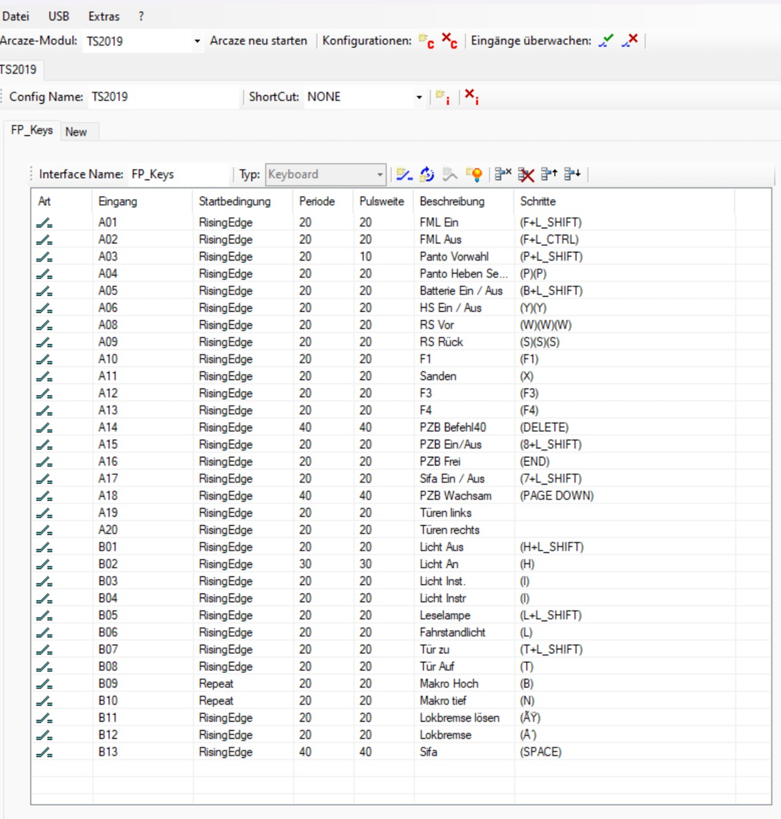Select the PZB Wachsam row
Viewport: 781px width, 819px height.
455,495
